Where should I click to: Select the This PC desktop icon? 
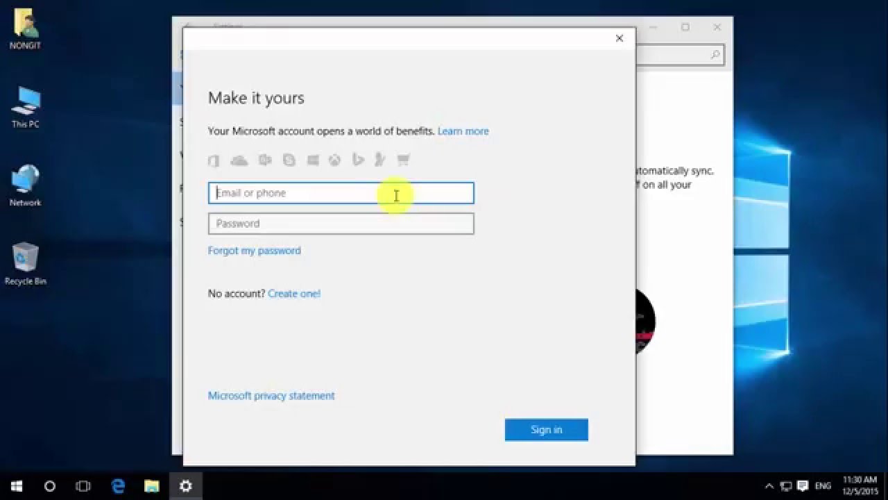[26, 108]
